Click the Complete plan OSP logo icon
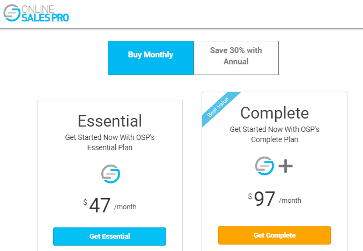363x251 pixels. pos(265,166)
